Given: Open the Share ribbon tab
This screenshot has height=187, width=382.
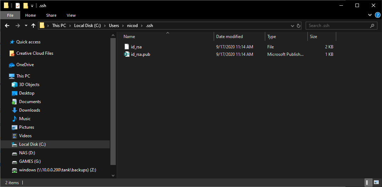Looking at the screenshot, I should 51,15.
